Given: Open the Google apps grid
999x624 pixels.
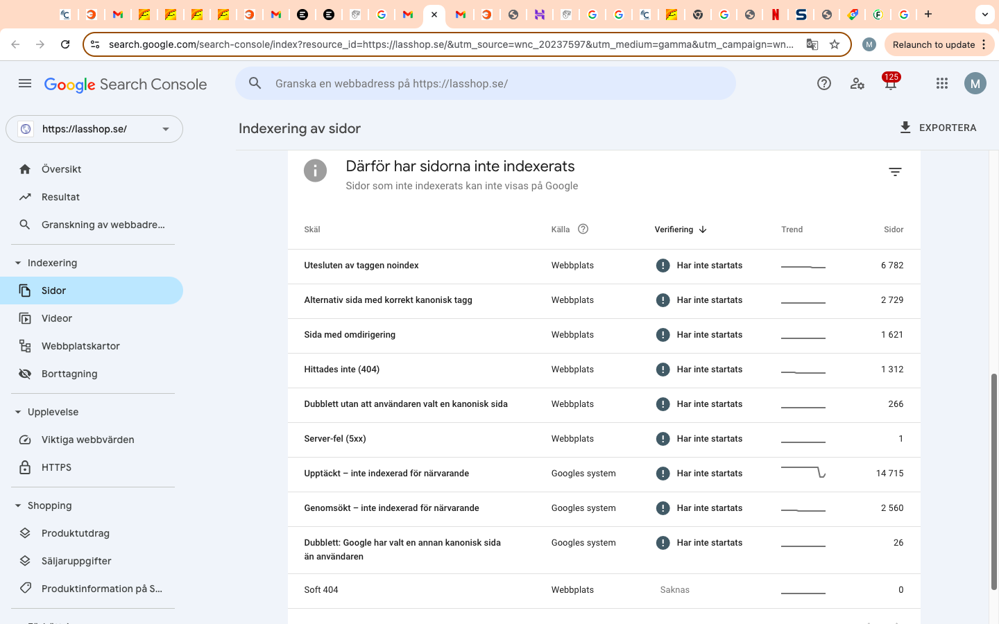Looking at the screenshot, I should pyautogui.click(x=941, y=84).
